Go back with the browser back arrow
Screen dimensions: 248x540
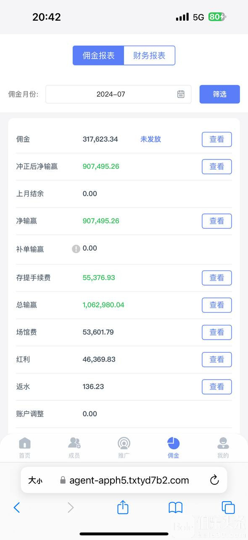pyautogui.click(x=17, y=508)
